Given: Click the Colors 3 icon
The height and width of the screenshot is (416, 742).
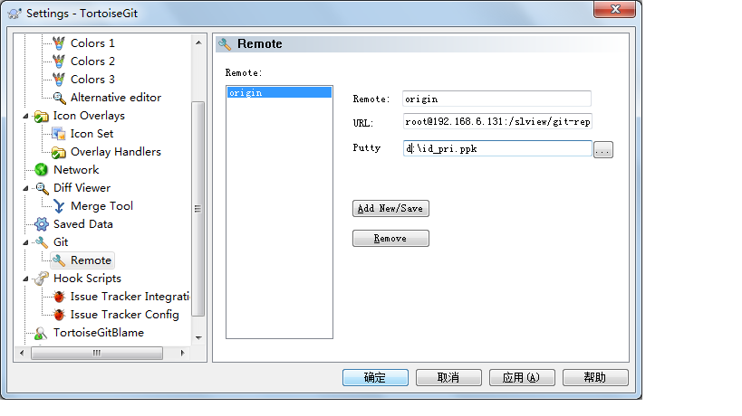Looking at the screenshot, I should click(x=59, y=80).
